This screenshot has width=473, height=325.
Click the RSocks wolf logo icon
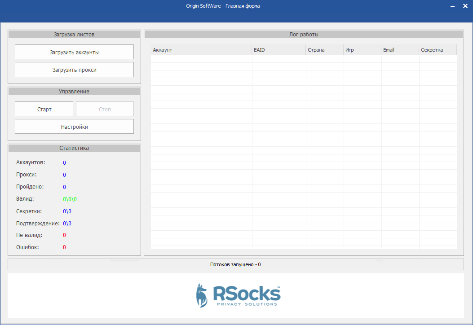(202, 295)
